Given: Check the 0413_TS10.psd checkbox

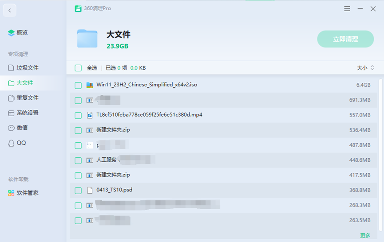Looking at the screenshot, I should (78, 191).
